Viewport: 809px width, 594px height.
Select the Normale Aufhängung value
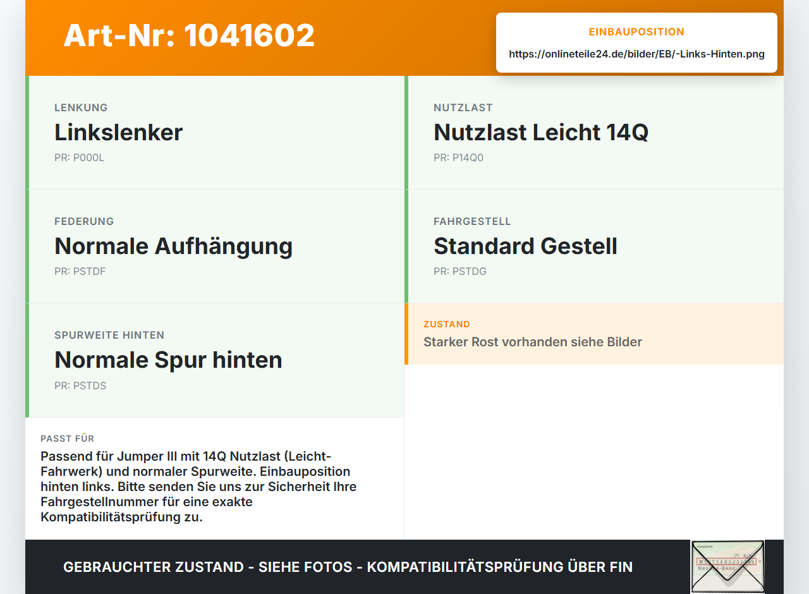(173, 246)
